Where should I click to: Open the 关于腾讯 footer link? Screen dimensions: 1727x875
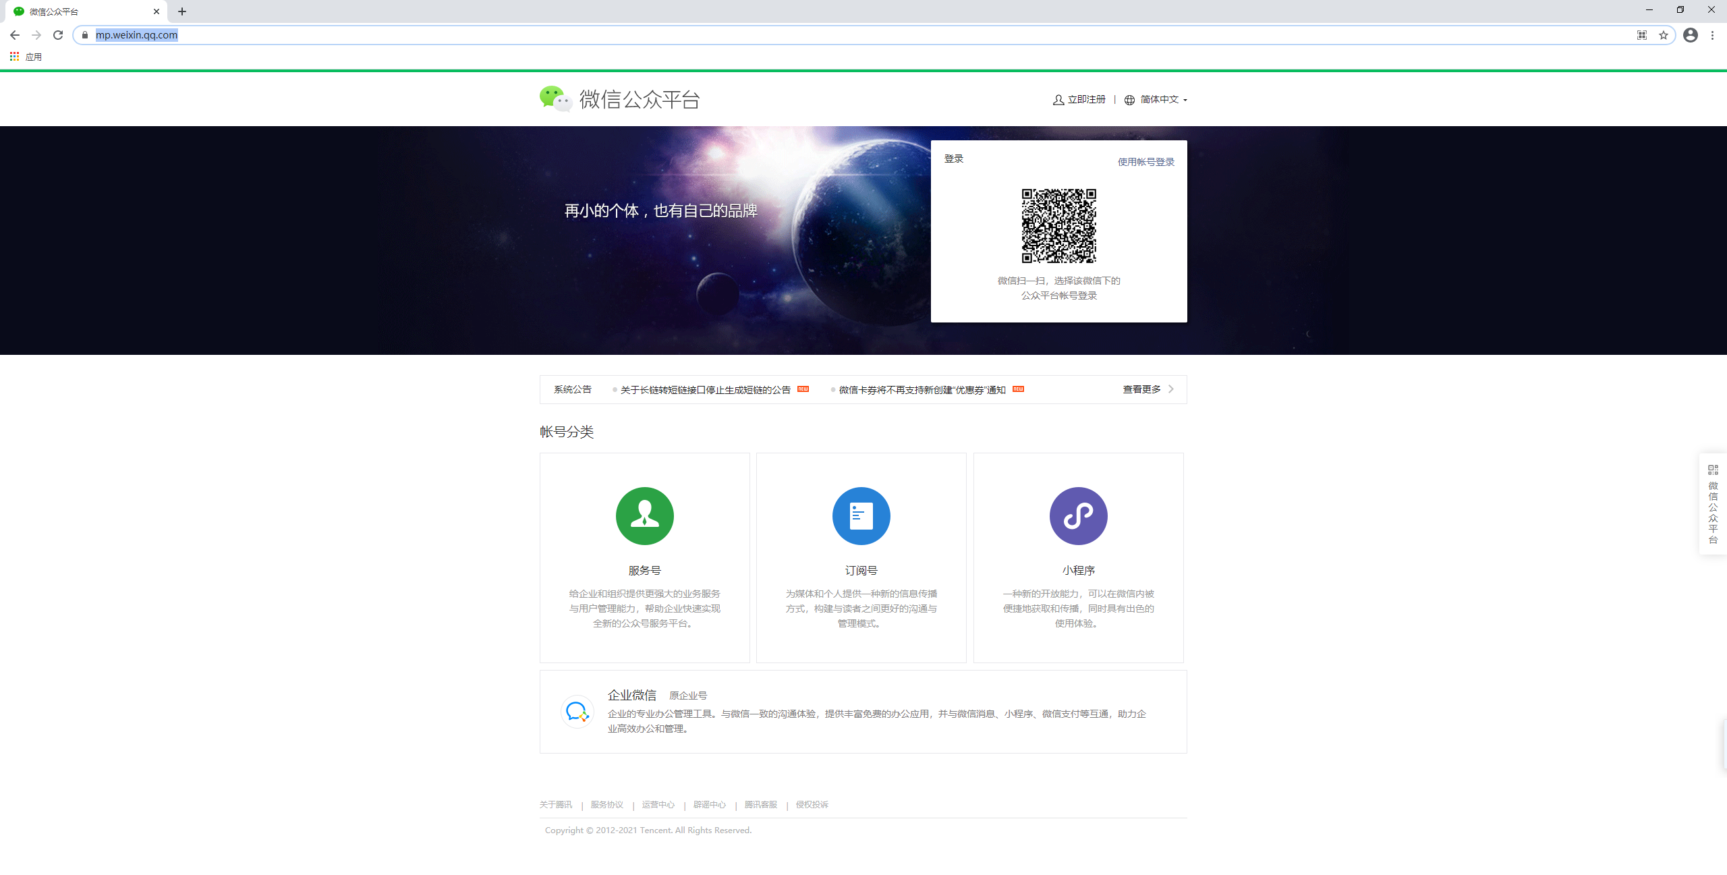556,805
